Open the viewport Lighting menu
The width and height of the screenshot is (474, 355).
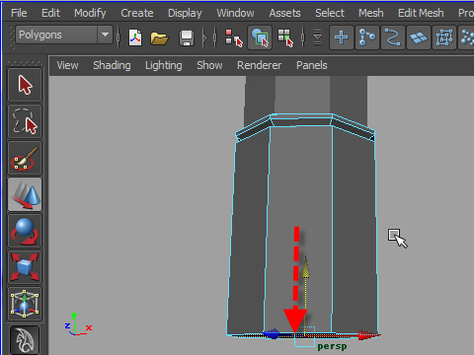click(164, 65)
